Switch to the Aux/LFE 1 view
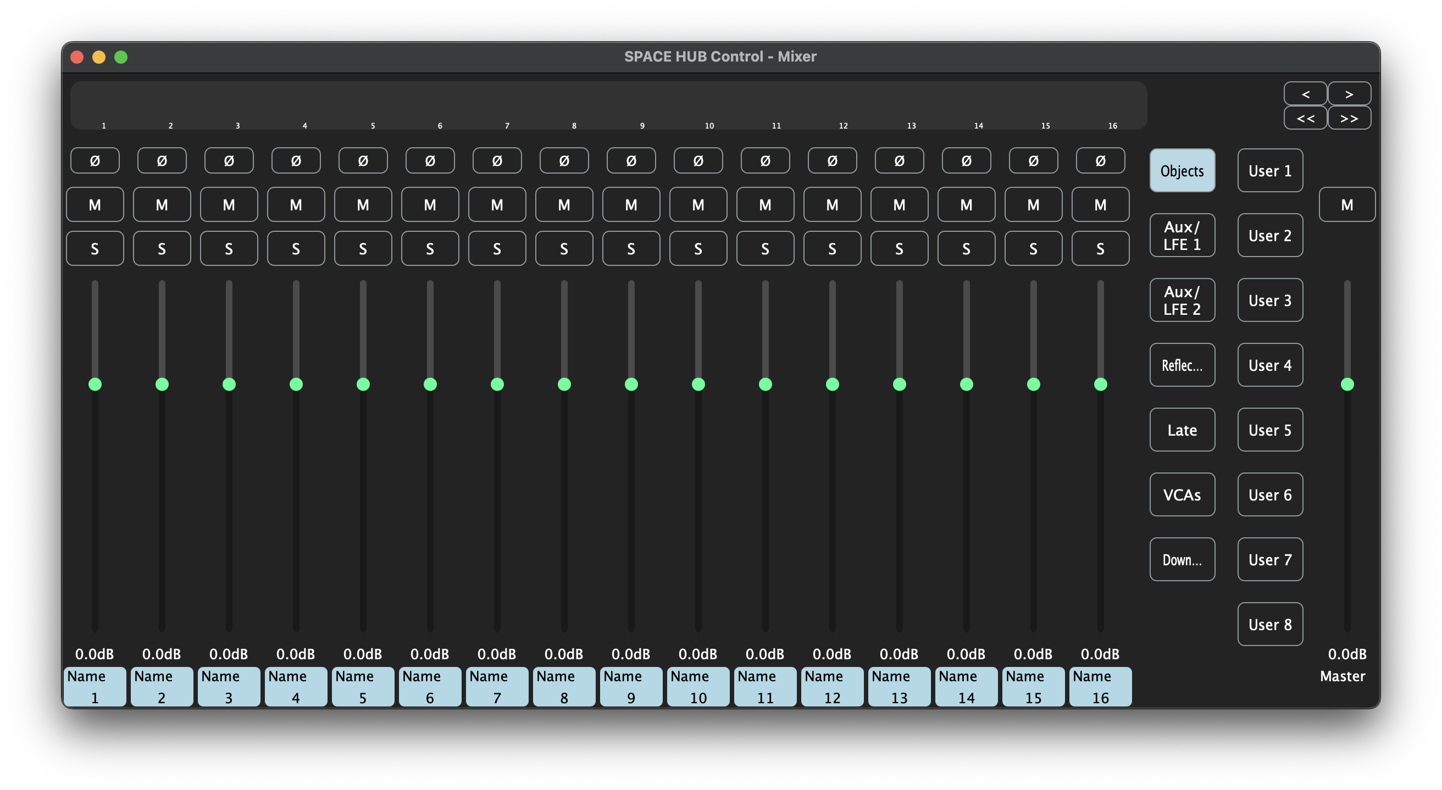 [x=1182, y=236]
